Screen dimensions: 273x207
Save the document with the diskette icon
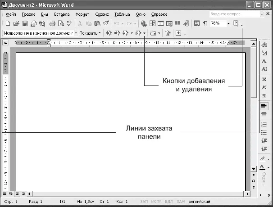[x=25, y=23]
